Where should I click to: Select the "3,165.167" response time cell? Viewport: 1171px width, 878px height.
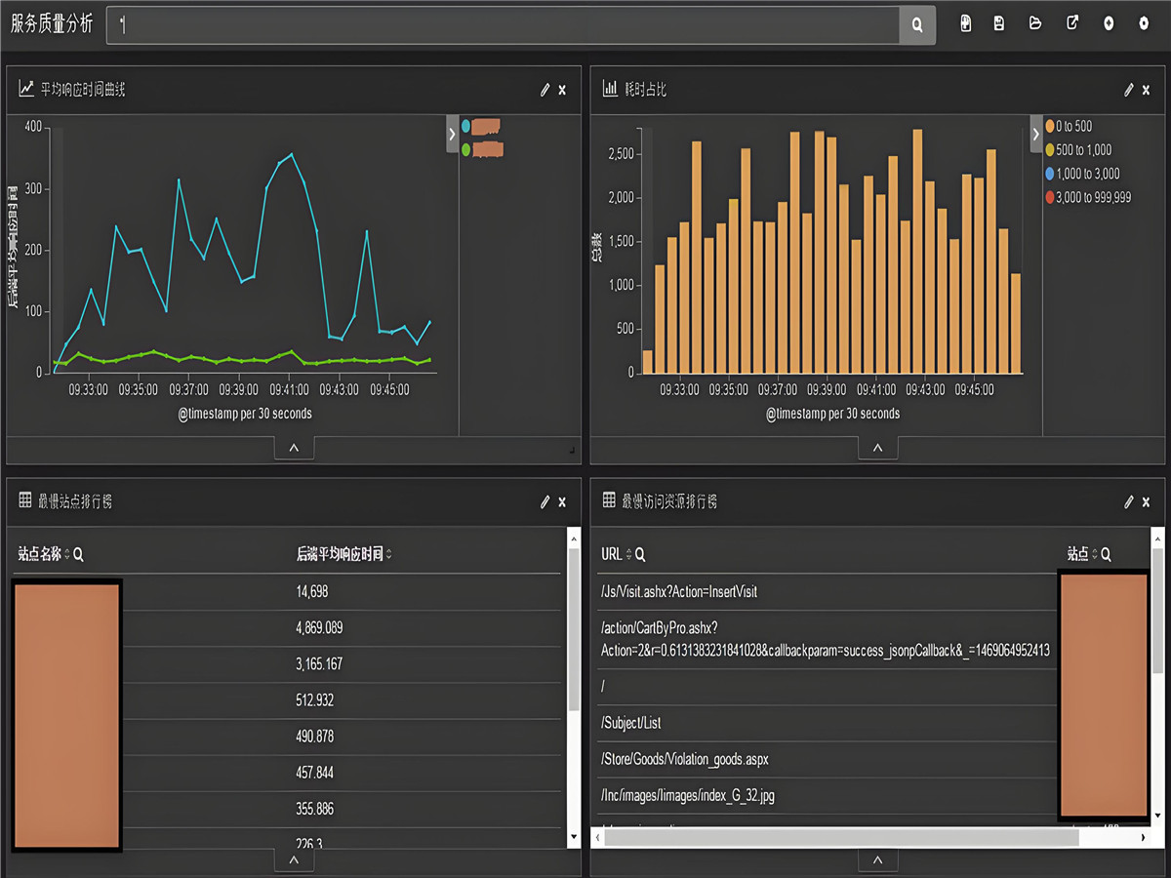click(x=319, y=663)
